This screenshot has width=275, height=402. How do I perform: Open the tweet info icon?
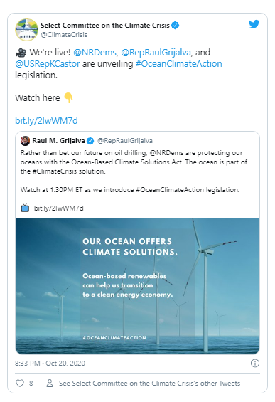pyautogui.click(x=255, y=363)
